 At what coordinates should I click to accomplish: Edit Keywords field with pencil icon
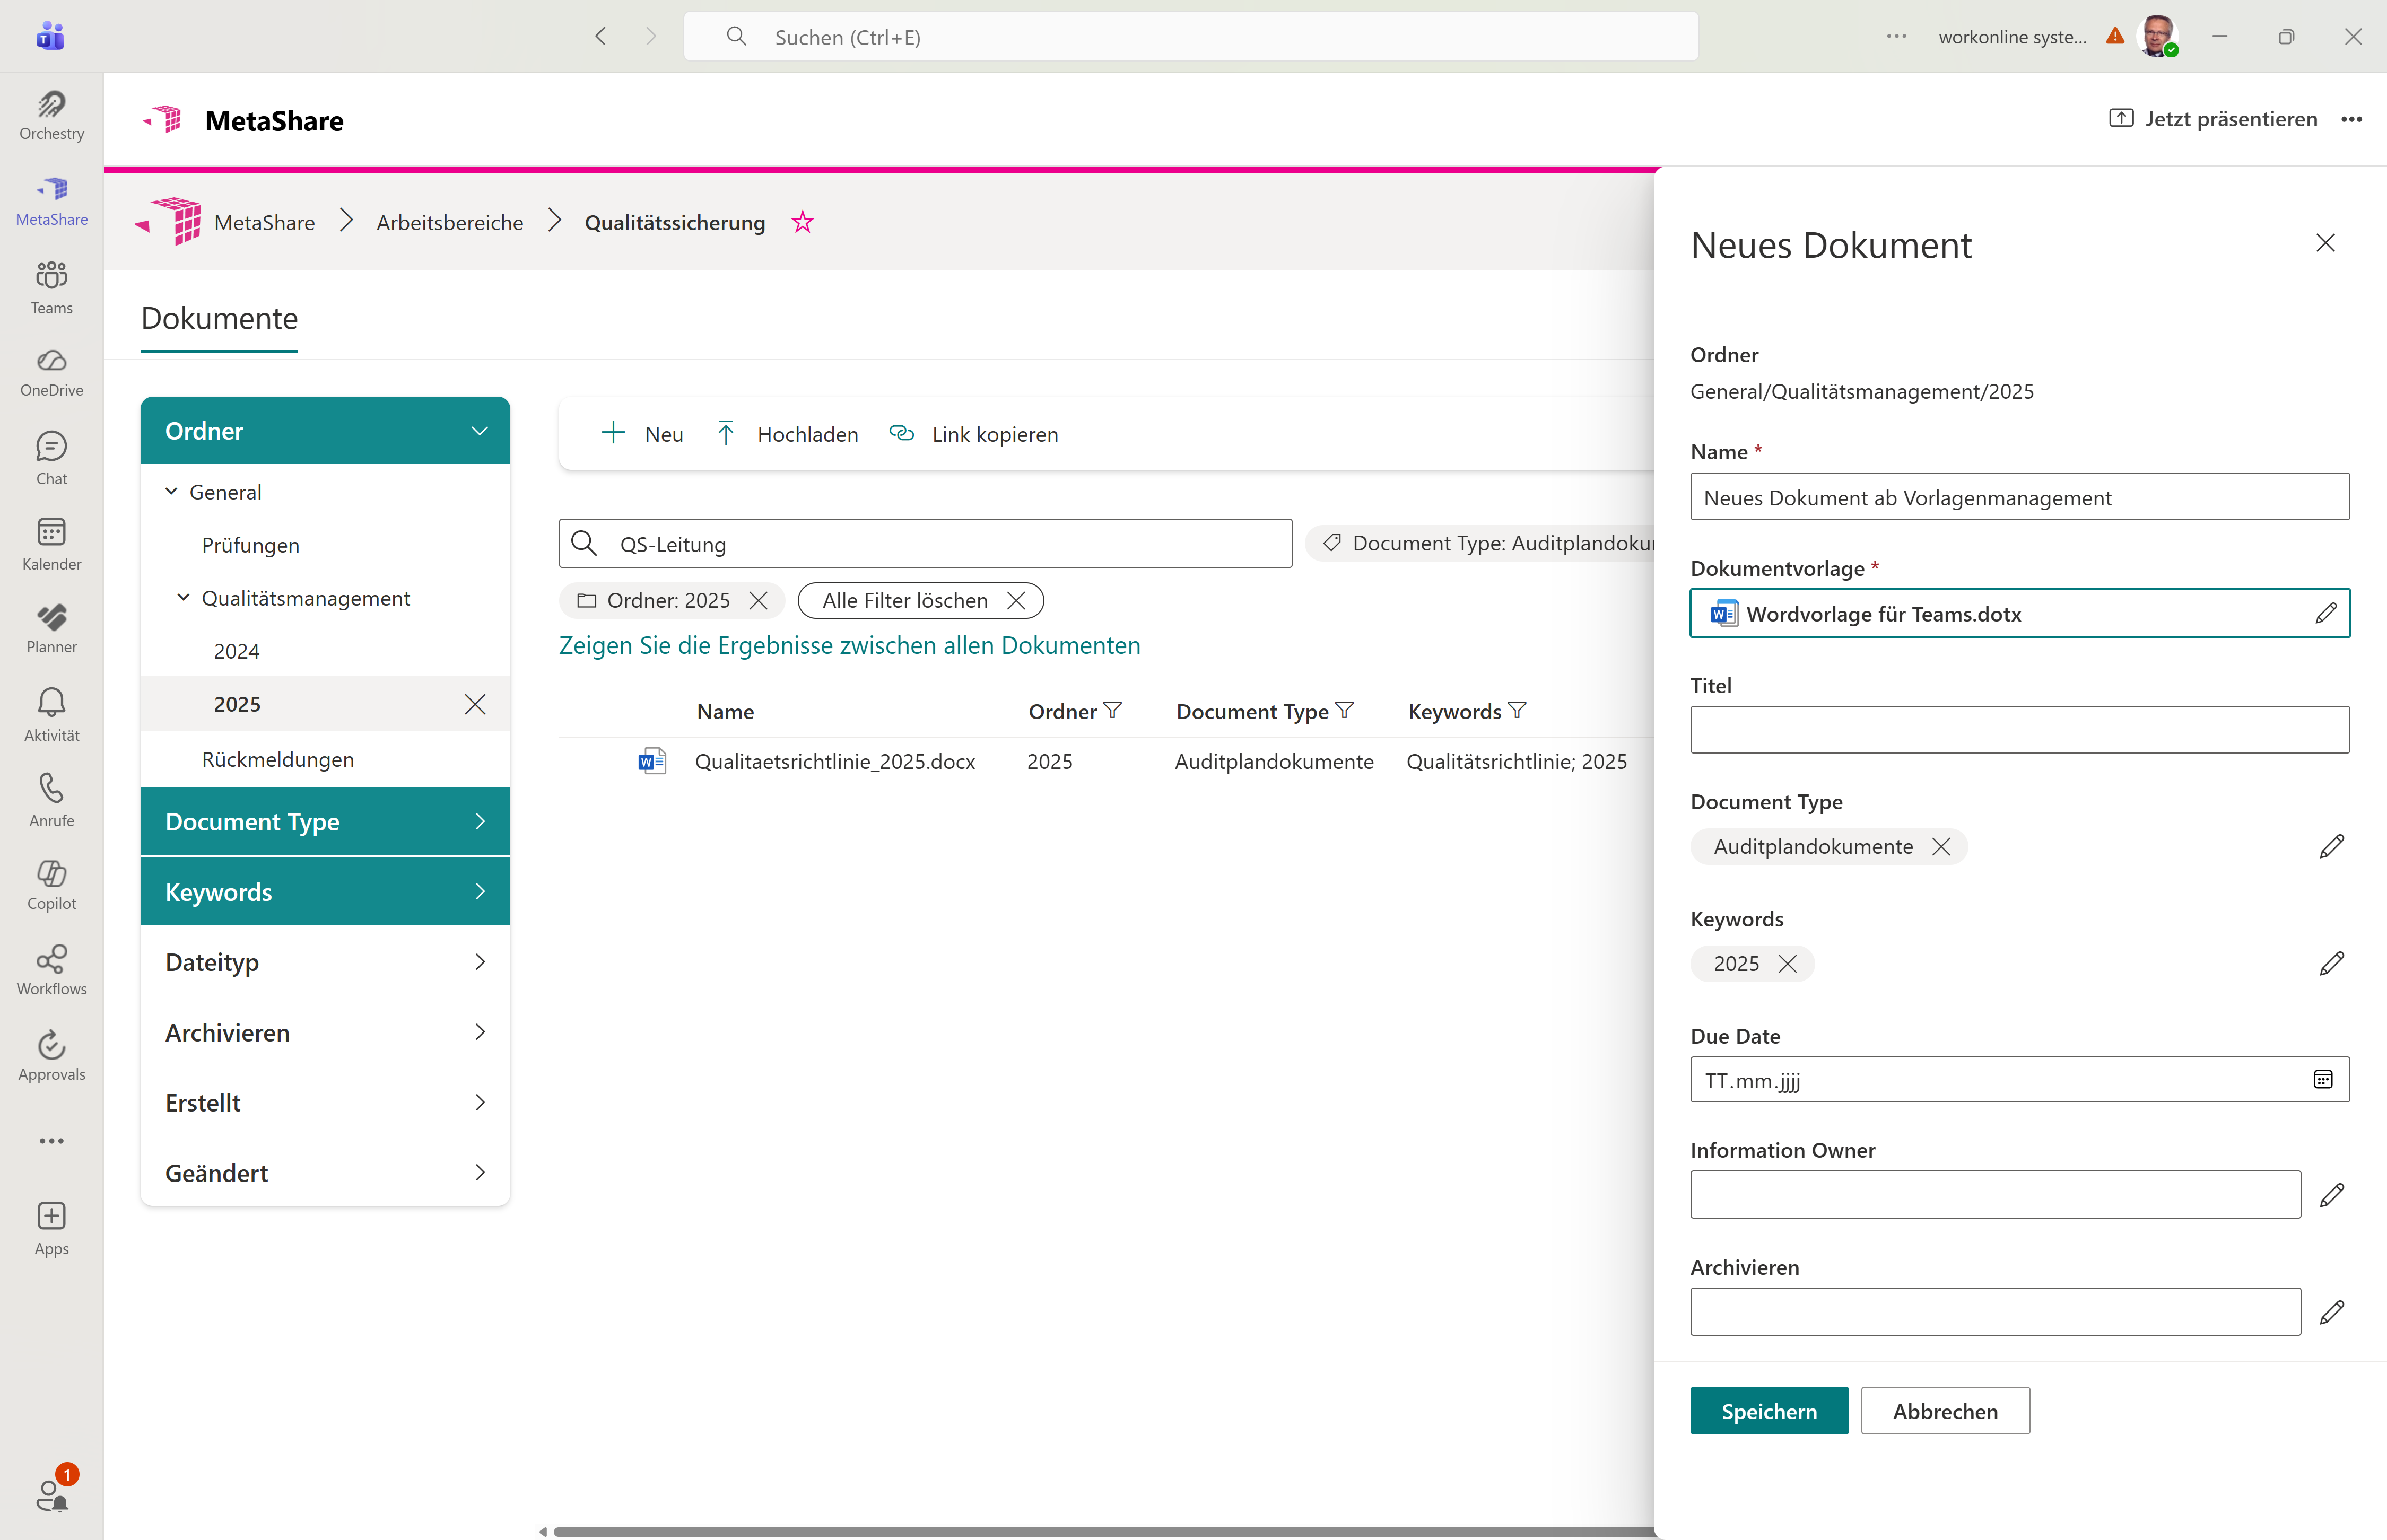(2331, 963)
